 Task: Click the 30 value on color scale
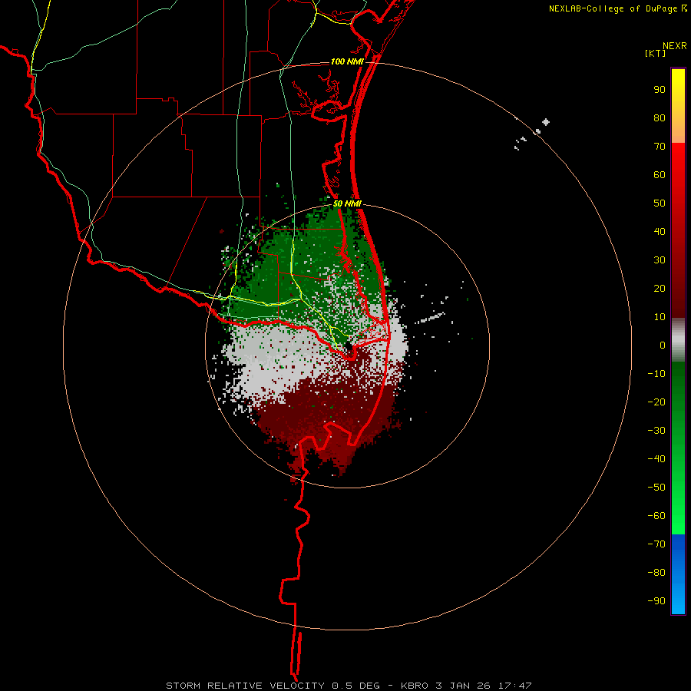tap(660, 260)
